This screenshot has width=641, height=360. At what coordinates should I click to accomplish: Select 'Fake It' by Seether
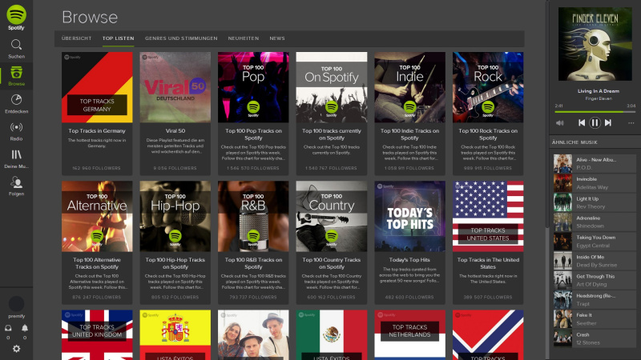[x=595, y=318]
